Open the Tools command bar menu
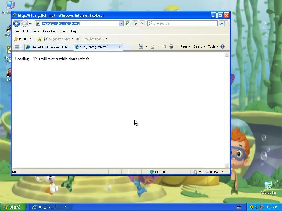 pyautogui.click(x=213, y=46)
